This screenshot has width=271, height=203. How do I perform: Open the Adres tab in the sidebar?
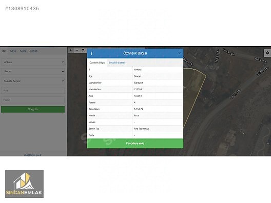pos(13,51)
